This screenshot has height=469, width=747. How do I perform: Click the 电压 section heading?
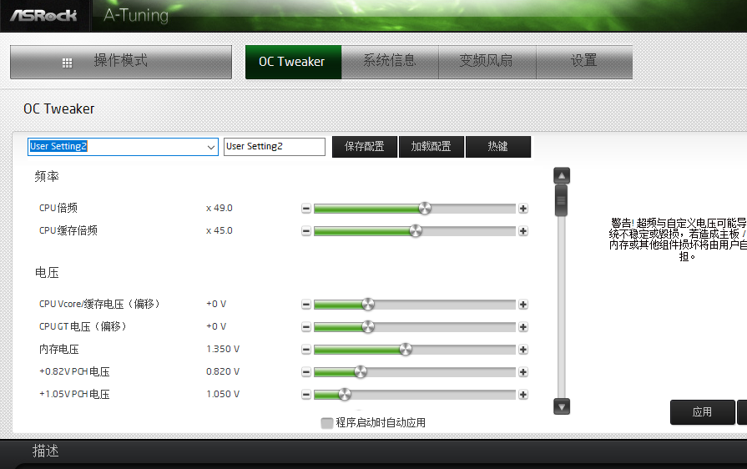pyautogui.click(x=47, y=273)
